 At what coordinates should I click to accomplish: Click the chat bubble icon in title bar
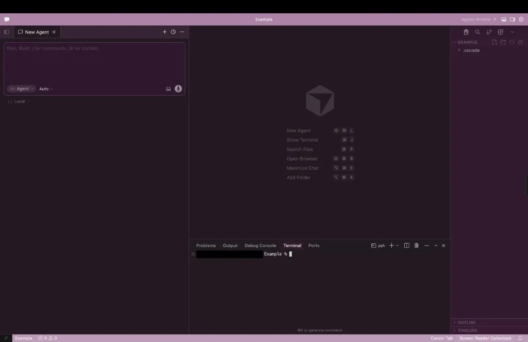(x=7, y=20)
